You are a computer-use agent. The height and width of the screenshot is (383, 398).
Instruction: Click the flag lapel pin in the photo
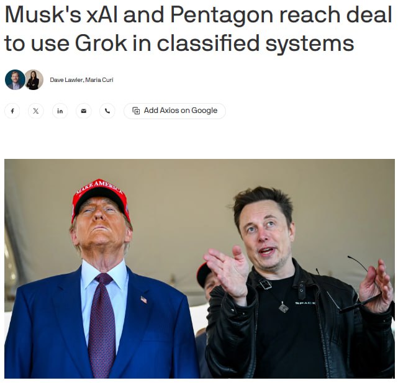coord(143,300)
